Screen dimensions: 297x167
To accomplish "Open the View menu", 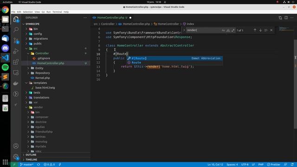I will pyautogui.click(x=37, y=12).
